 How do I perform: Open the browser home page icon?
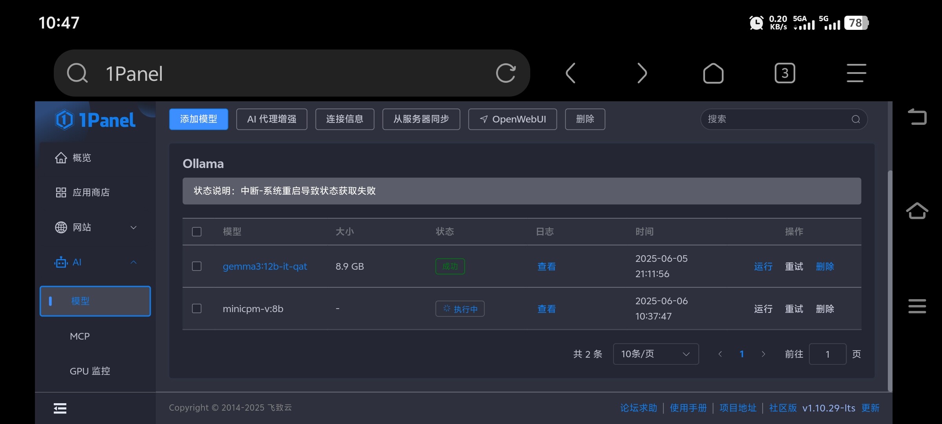[713, 73]
